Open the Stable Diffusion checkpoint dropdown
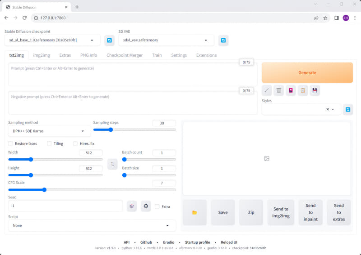Image resolution: width=361 pixels, height=255 pixels. coord(52,40)
